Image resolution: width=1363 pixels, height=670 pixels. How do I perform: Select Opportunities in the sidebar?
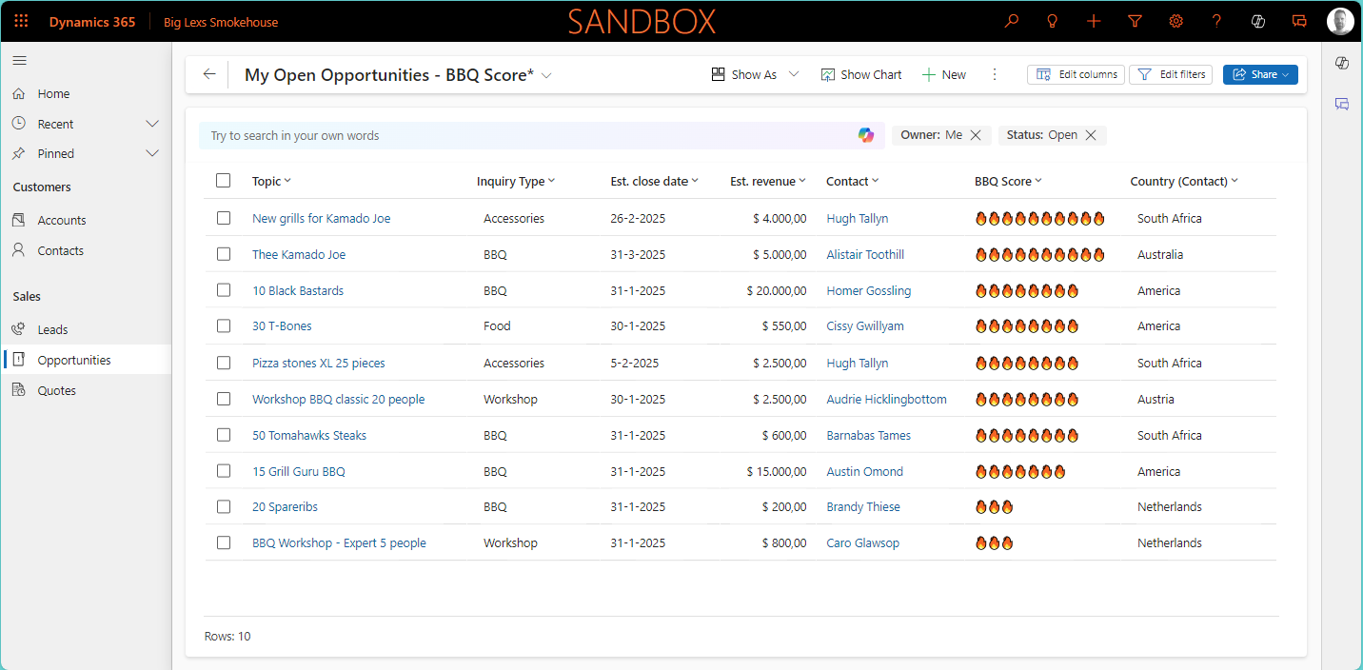tap(86, 360)
